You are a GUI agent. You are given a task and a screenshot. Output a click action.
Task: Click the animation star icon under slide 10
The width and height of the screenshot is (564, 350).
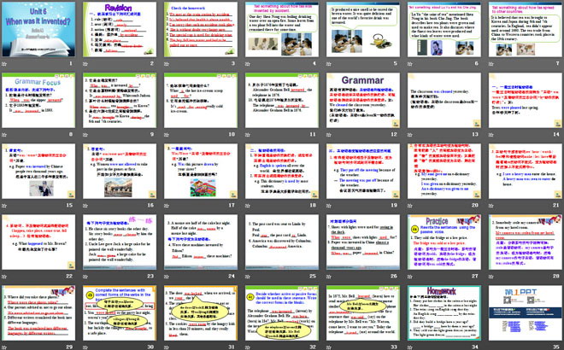pyautogui.click(x=167, y=135)
